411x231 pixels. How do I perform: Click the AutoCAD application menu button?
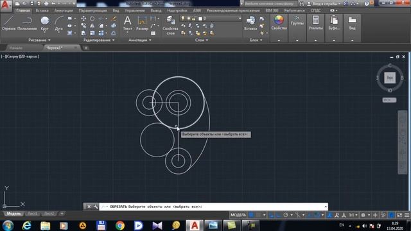click(x=6, y=6)
